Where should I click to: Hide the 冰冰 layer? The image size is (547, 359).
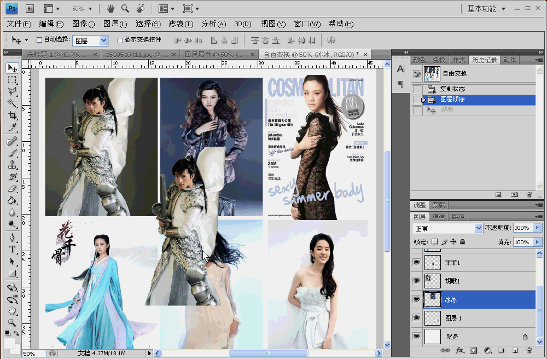[x=416, y=299]
